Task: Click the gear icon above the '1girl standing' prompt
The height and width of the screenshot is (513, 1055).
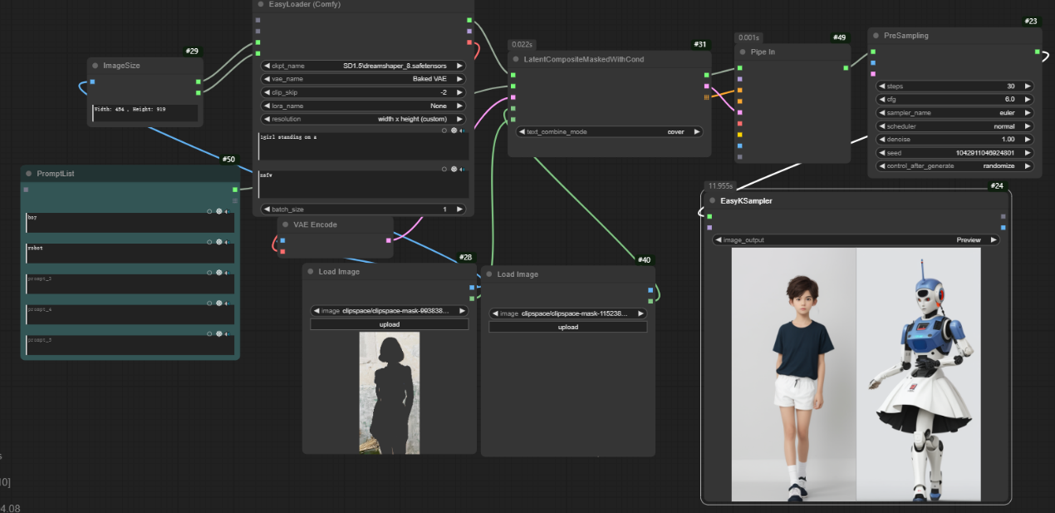Action: coord(454,131)
